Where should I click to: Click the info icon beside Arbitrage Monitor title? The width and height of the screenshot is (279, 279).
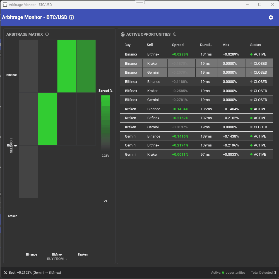[x=71, y=17]
